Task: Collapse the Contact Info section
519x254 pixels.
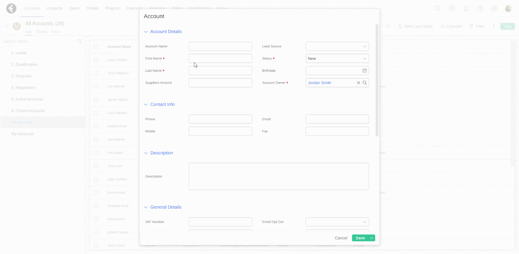Action: coord(146,104)
